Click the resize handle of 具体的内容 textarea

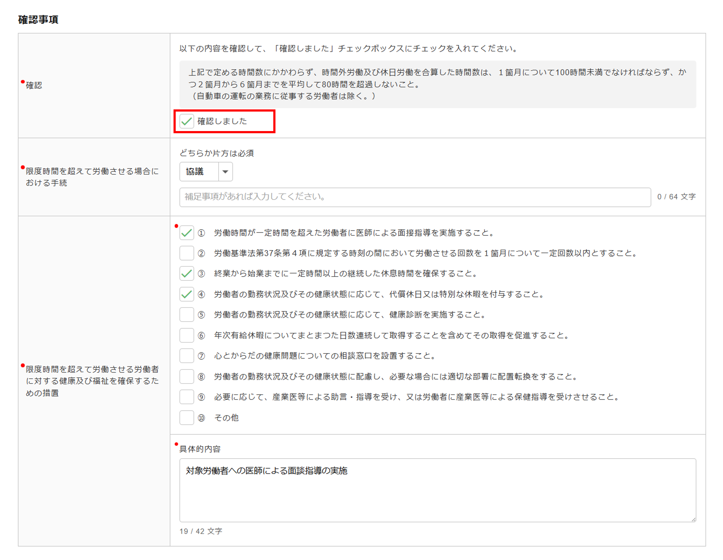coord(693,519)
